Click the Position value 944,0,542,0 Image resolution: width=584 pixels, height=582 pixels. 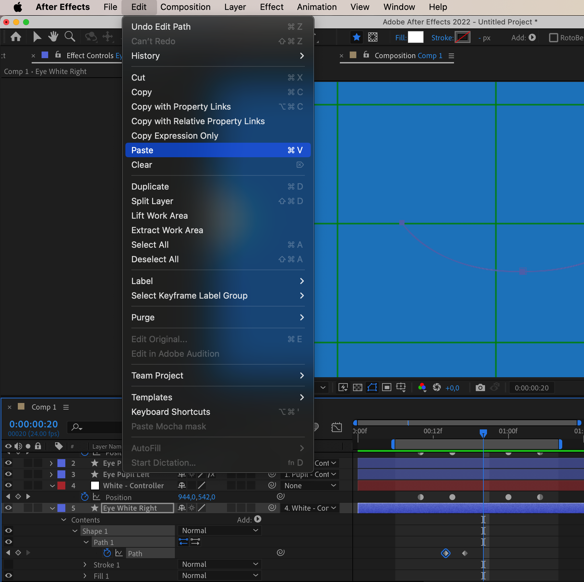coord(197,497)
